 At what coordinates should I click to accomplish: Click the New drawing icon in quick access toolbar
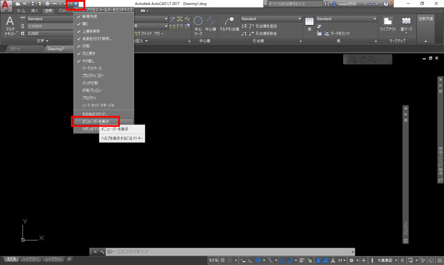click(x=18, y=4)
